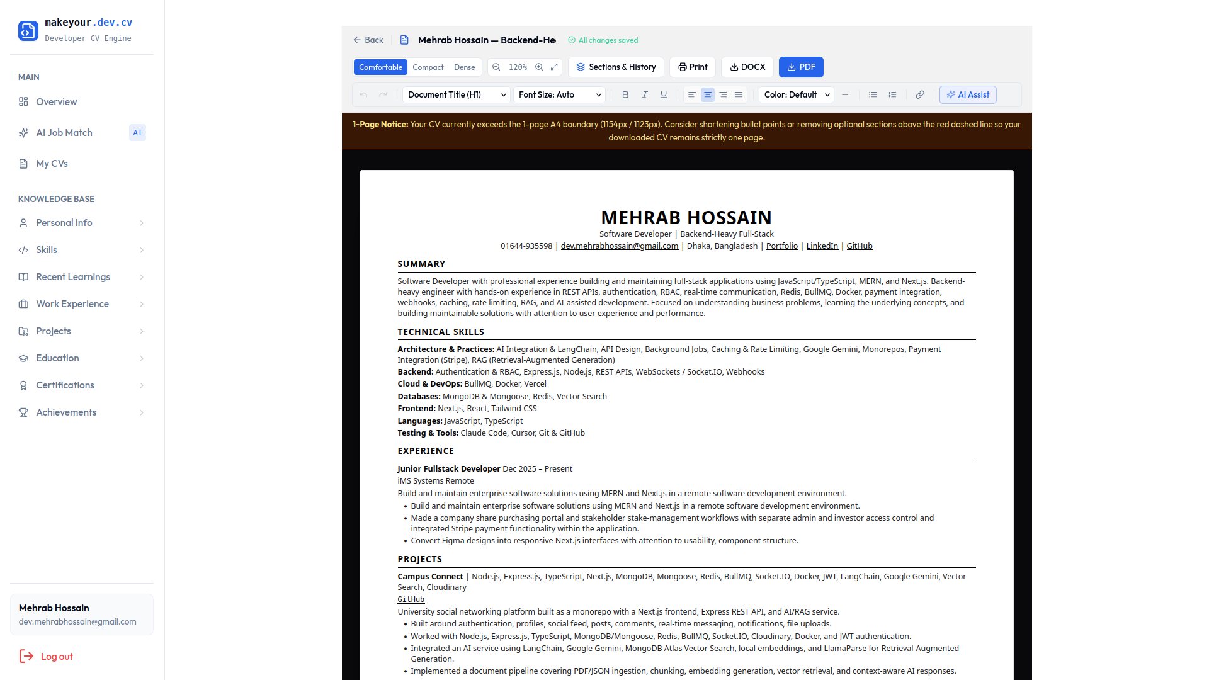Click the document file icon beside title
Image resolution: width=1209 pixels, height=680 pixels.
pyautogui.click(x=405, y=40)
